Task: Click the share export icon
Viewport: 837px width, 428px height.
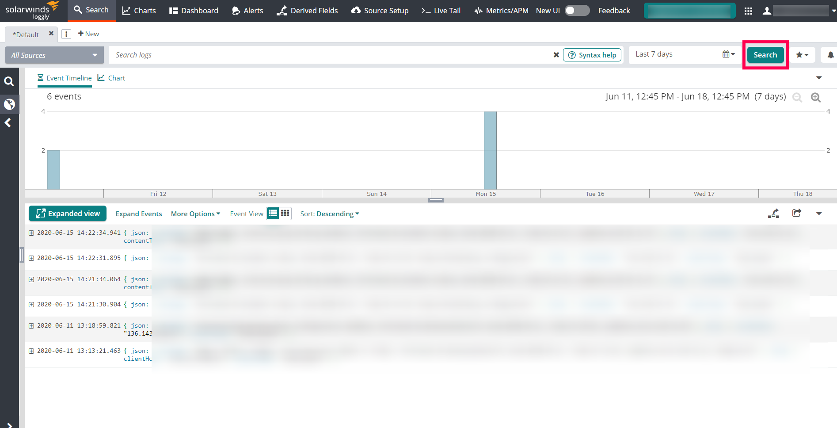Action: point(796,214)
